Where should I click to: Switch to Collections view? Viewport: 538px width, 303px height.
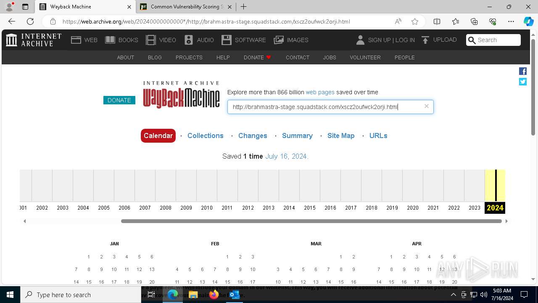pyautogui.click(x=206, y=136)
